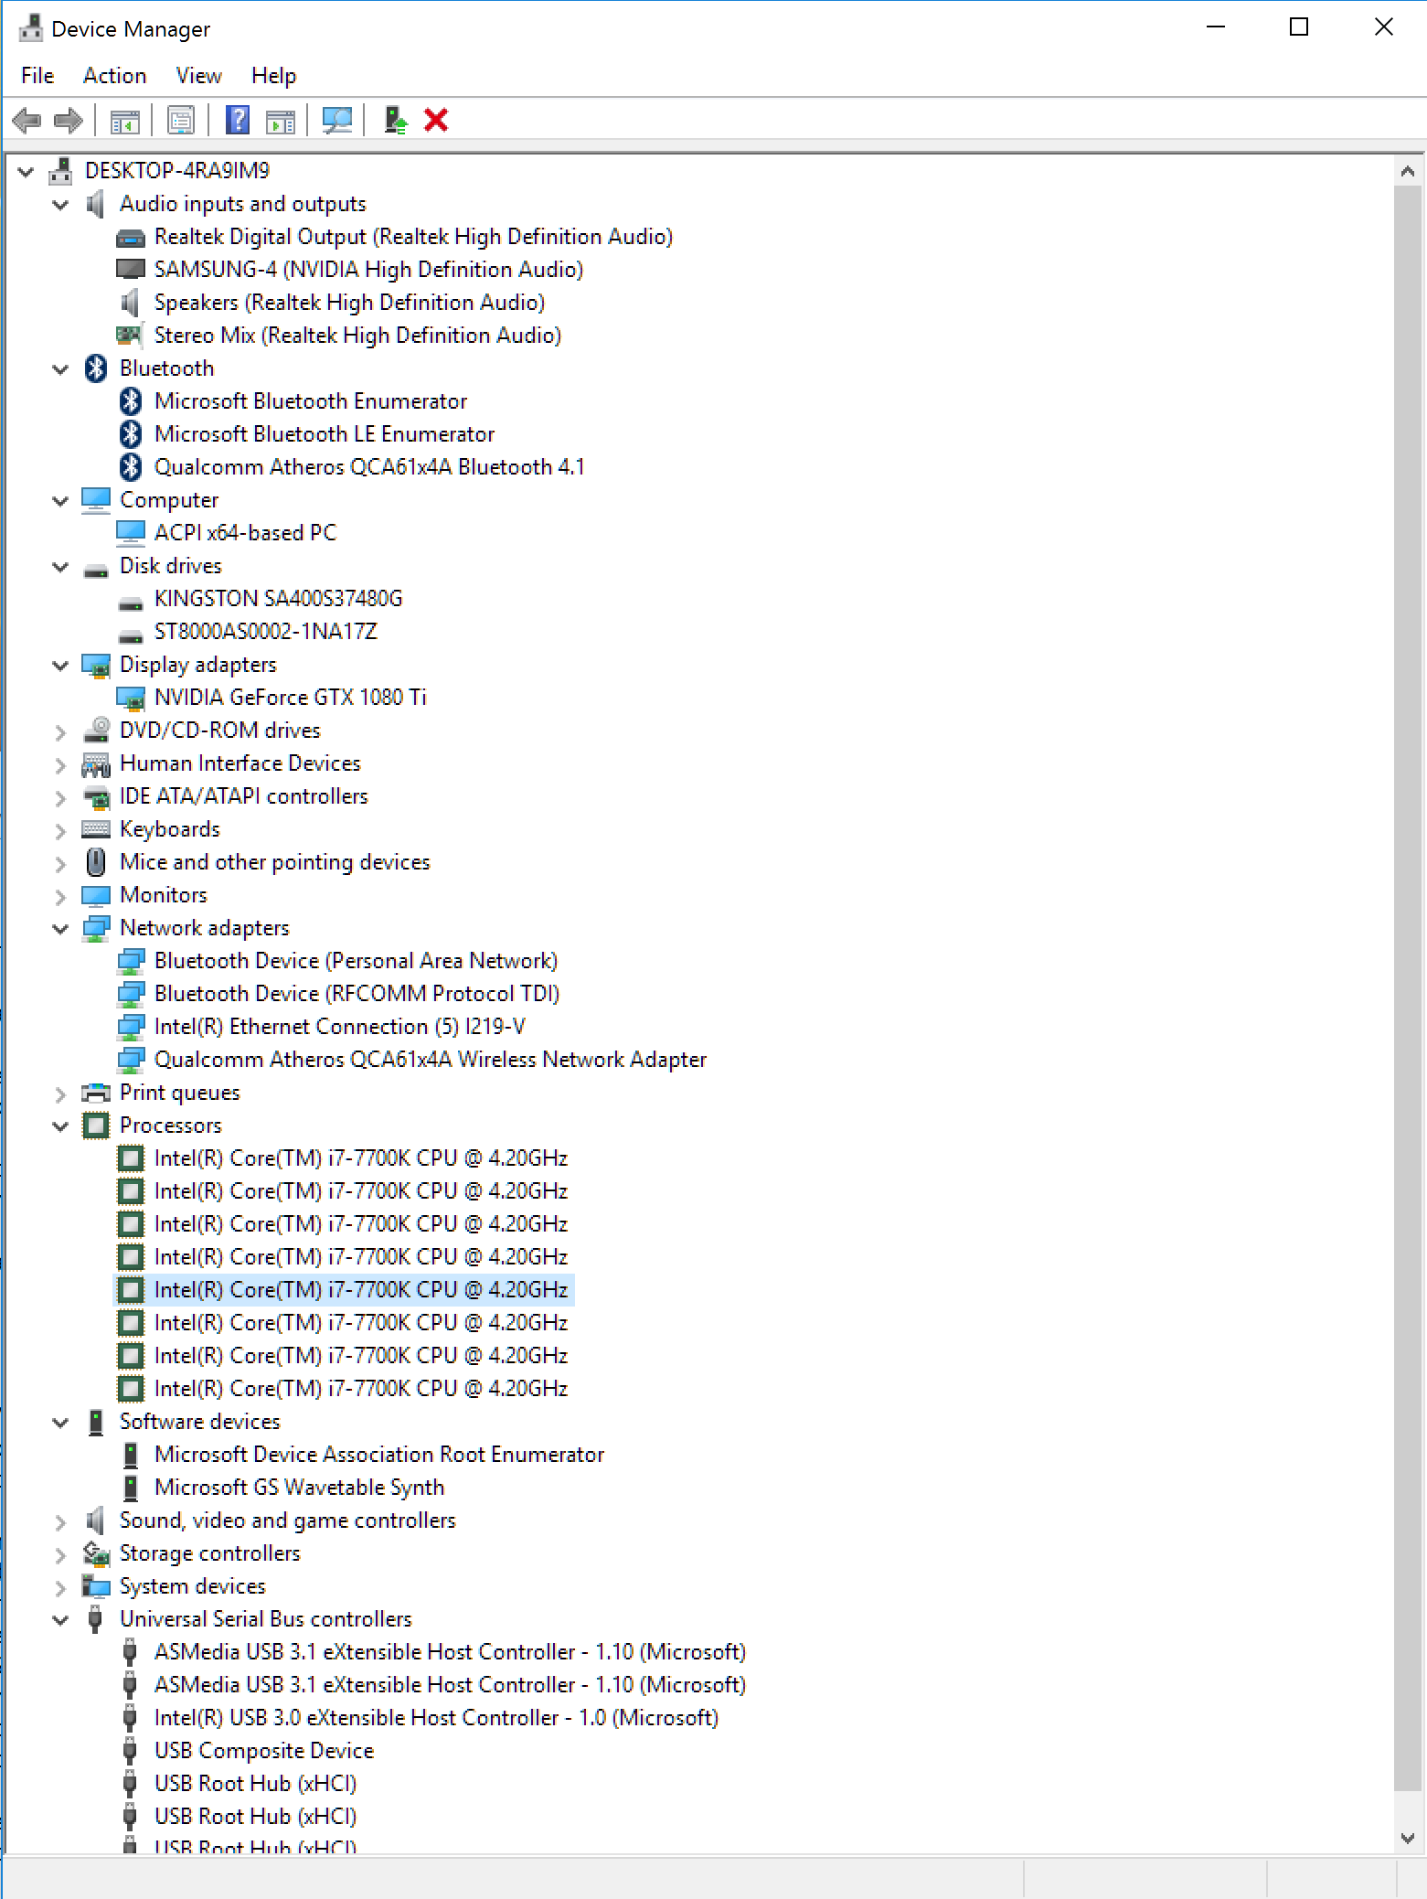Viewport: 1427px width, 1899px height.
Task: Open the View menu
Action: point(198,76)
